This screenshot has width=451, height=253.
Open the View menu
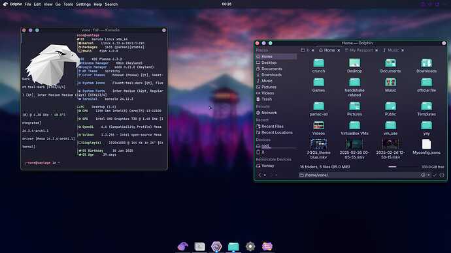point(48,5)
